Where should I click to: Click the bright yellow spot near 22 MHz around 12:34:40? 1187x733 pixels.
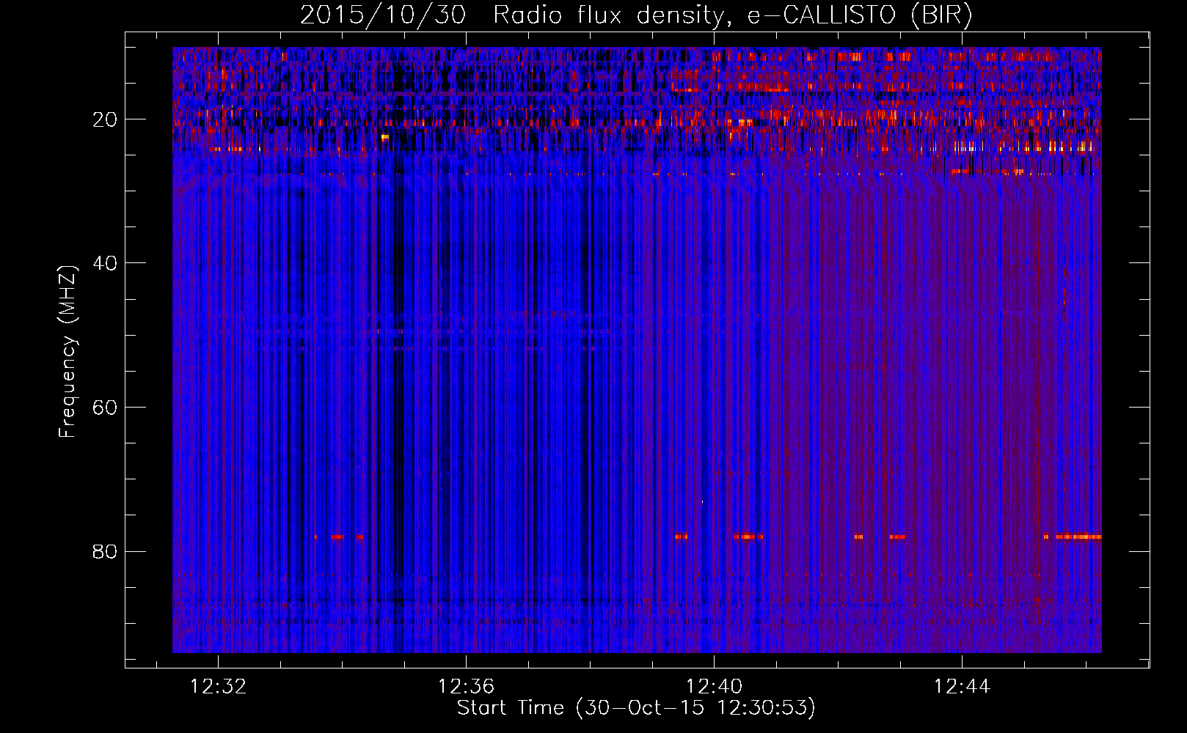coord(385,136)
